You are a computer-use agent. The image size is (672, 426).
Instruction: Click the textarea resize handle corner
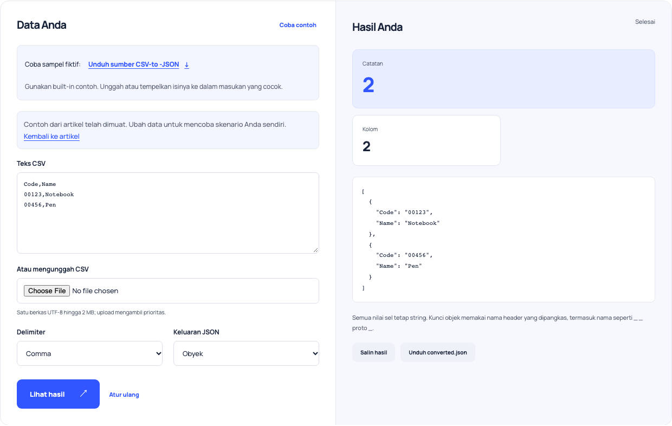315,250
